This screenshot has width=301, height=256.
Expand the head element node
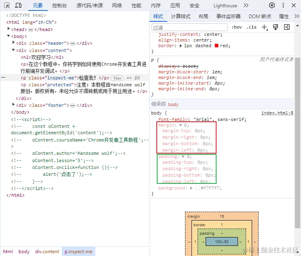(x=8, y=29)
